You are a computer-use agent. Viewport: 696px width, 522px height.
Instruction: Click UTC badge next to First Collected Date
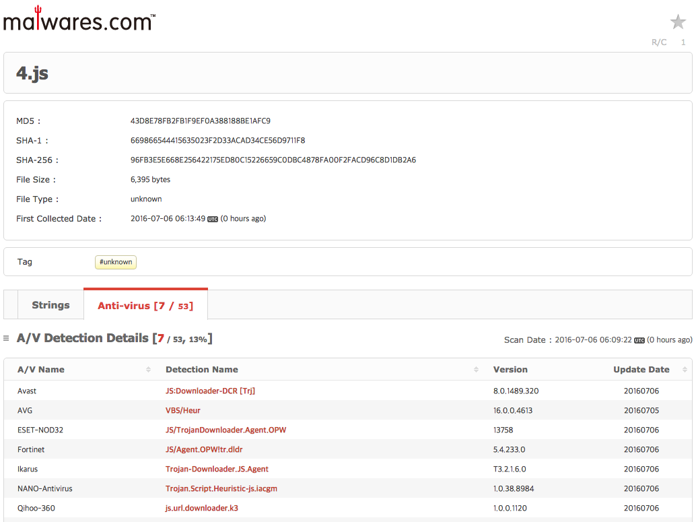[213, 219]
